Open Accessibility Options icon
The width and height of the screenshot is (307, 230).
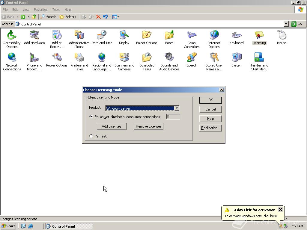pyautogui.click(x=12, y=39)
